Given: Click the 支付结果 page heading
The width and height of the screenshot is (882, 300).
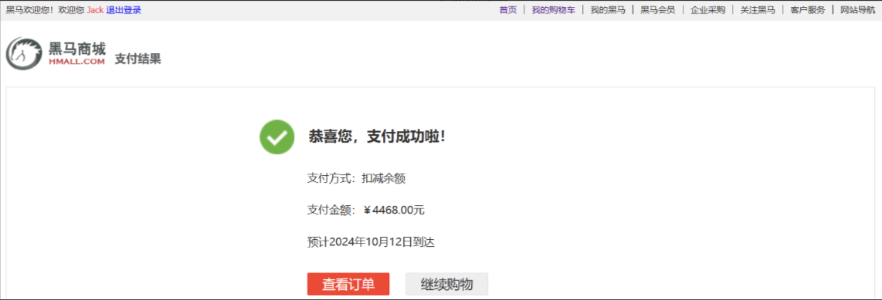Looking at the screenshot, I should 137,59.
